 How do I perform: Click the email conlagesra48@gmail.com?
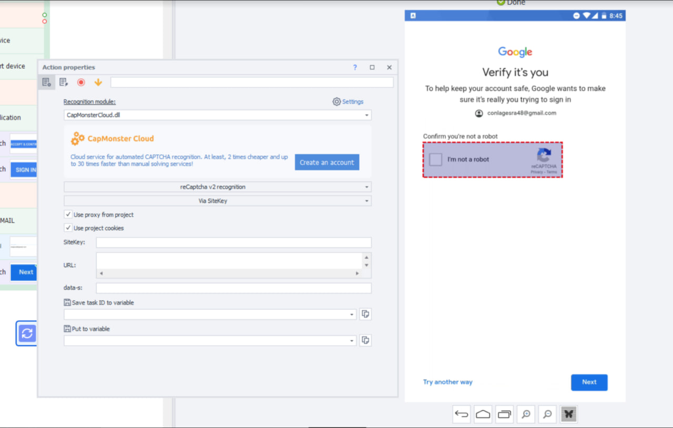click(522, 113)
